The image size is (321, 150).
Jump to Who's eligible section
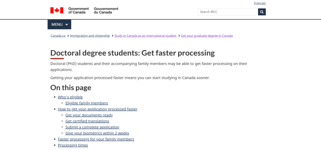[70, 97]
